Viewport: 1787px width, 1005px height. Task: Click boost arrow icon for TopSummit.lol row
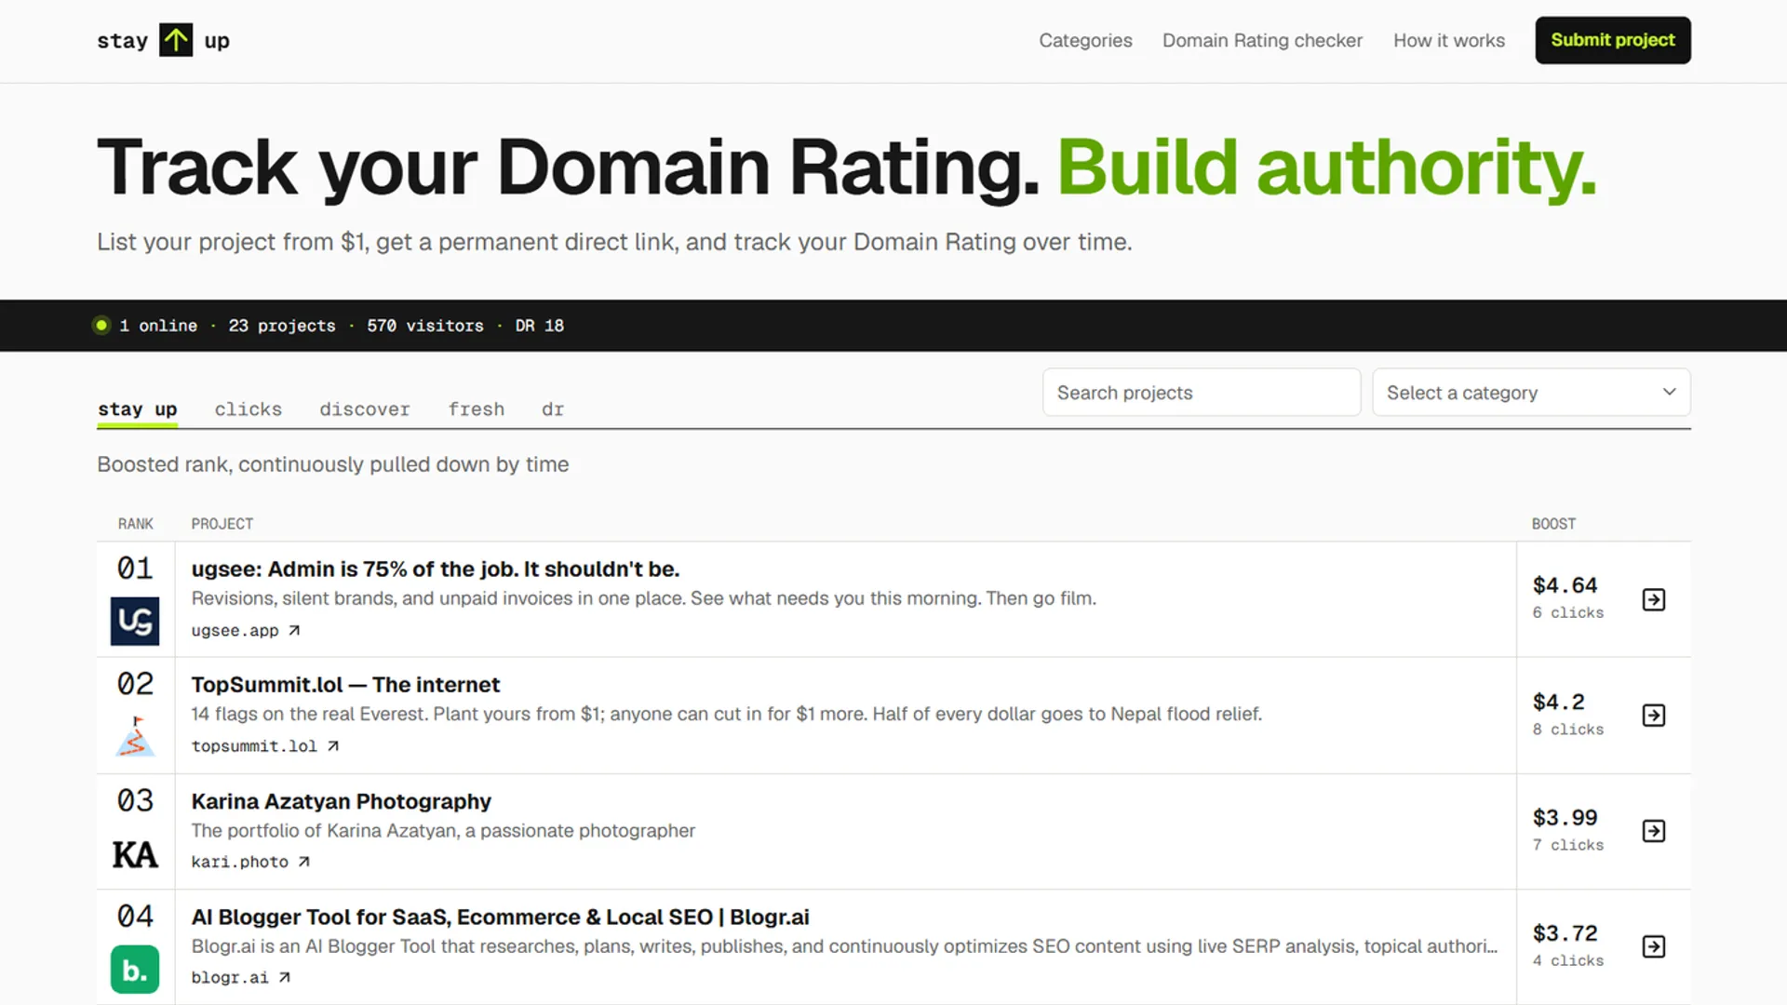[1654, 715]
